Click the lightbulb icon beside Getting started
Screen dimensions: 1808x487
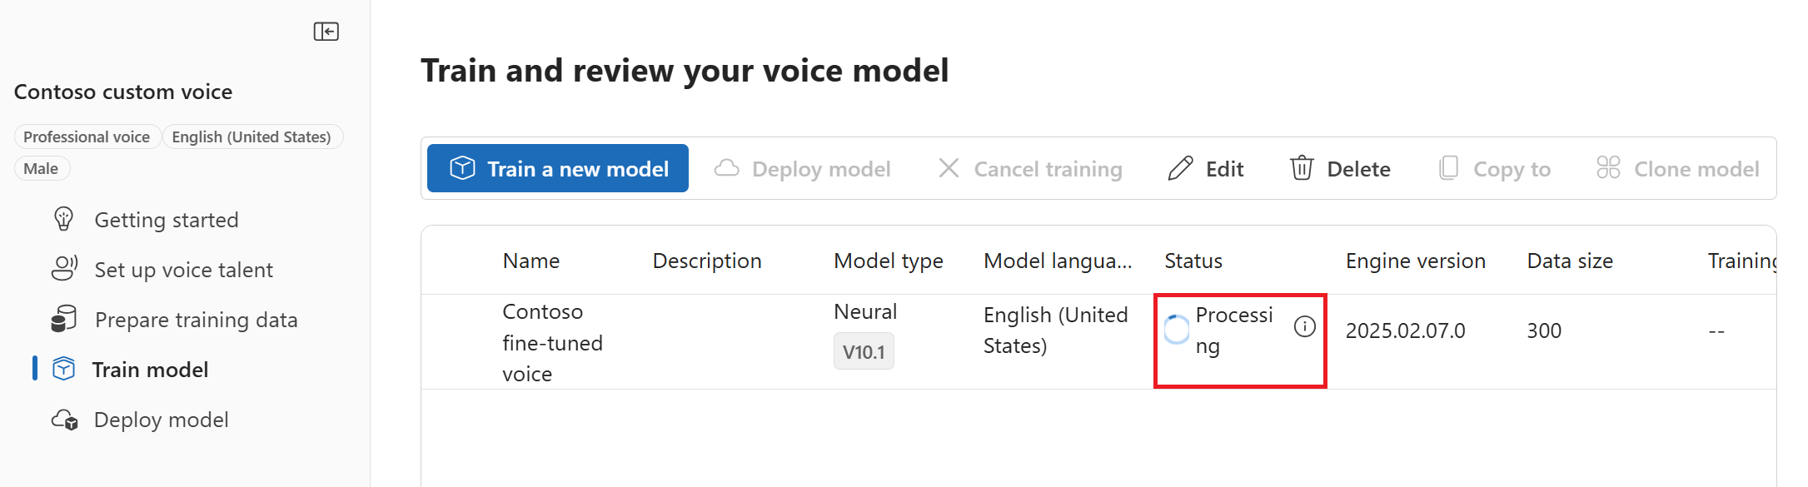pos(64,219)
